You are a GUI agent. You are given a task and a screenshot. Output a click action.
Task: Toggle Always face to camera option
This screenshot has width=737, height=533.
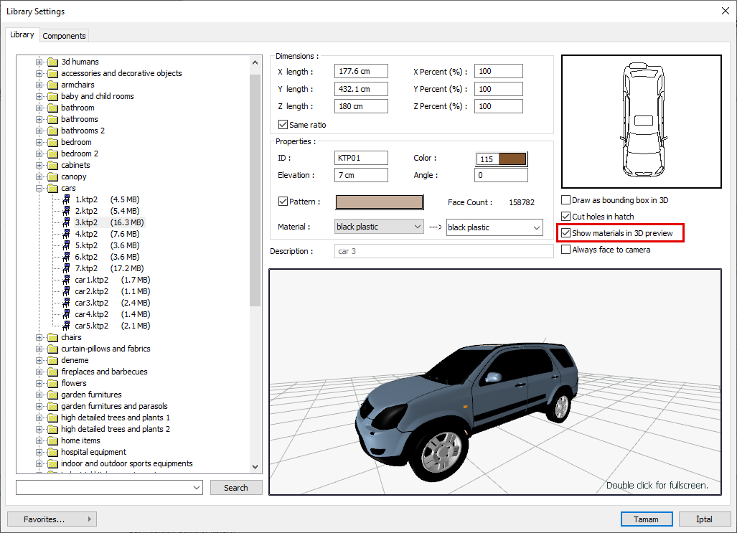click(566, 250)
